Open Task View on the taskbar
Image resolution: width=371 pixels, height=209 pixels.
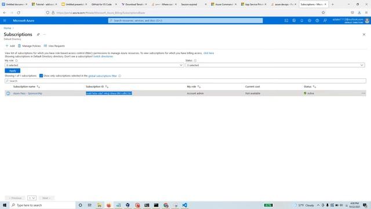click(89, 205)
